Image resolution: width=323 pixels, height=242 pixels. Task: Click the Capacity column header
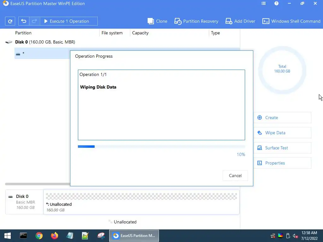(x=140, y=33)
